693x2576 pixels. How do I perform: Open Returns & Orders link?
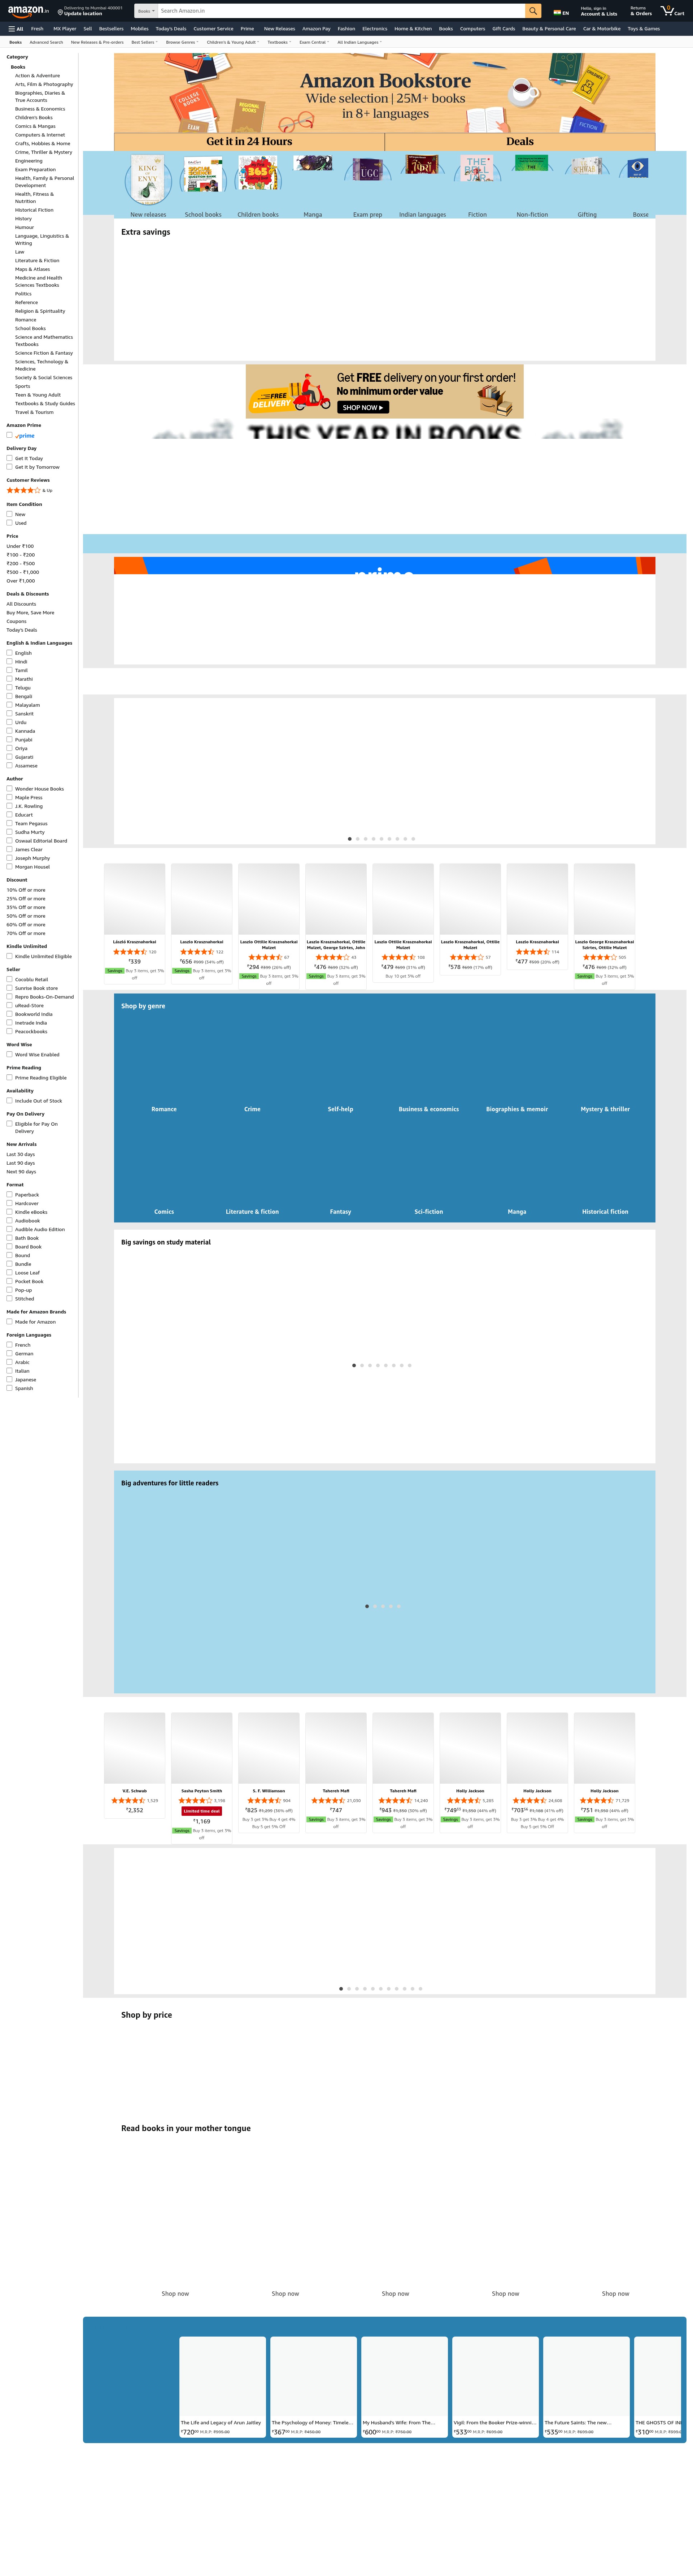point(641,11)
